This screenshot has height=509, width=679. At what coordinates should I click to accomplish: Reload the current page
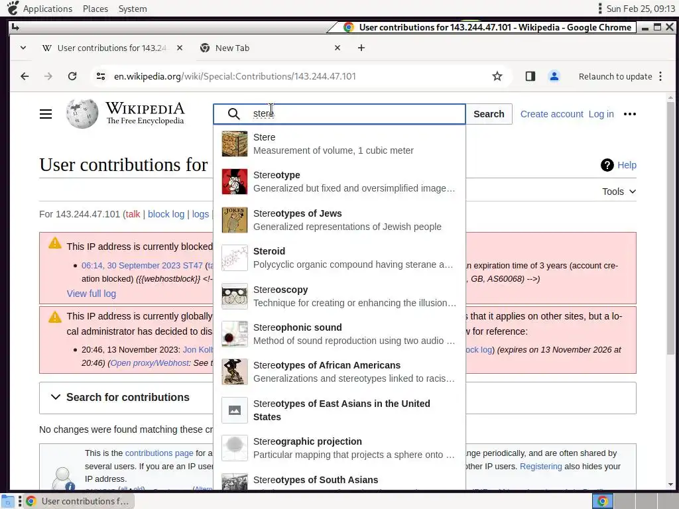[x=72, y=77]
